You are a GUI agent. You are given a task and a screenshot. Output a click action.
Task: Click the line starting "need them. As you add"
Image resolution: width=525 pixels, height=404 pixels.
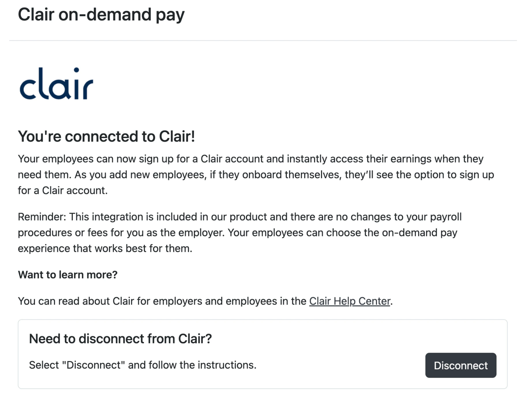256,175
